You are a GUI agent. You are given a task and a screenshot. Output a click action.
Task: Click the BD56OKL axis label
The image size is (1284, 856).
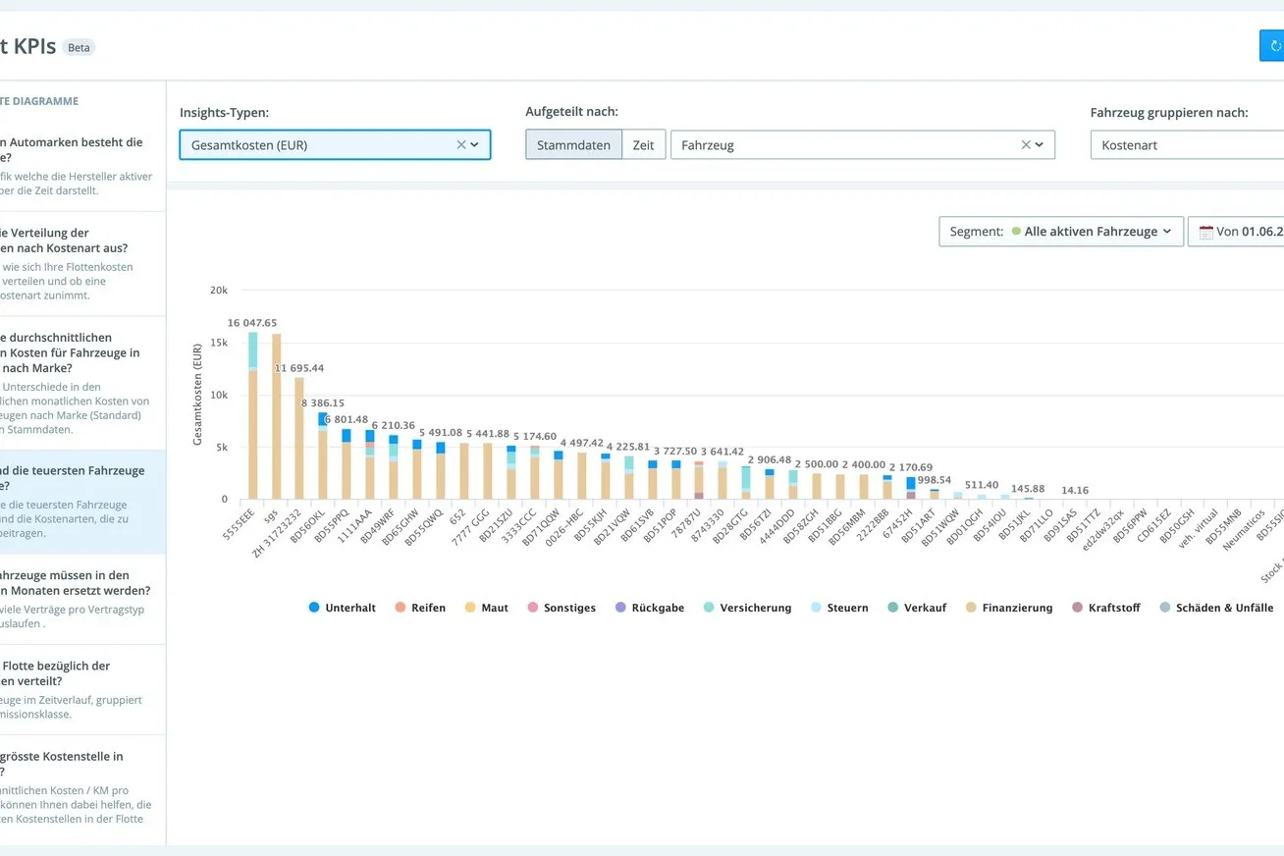pyautogui.click(x=310, y=527)
